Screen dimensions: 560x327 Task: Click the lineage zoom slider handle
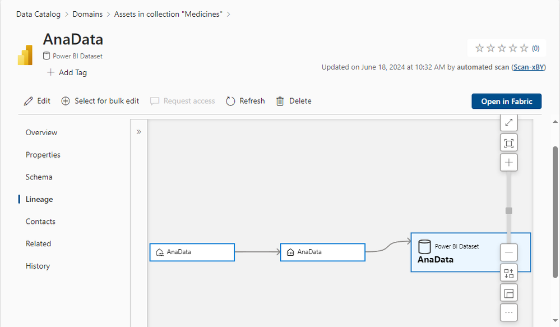click(509, 211)
